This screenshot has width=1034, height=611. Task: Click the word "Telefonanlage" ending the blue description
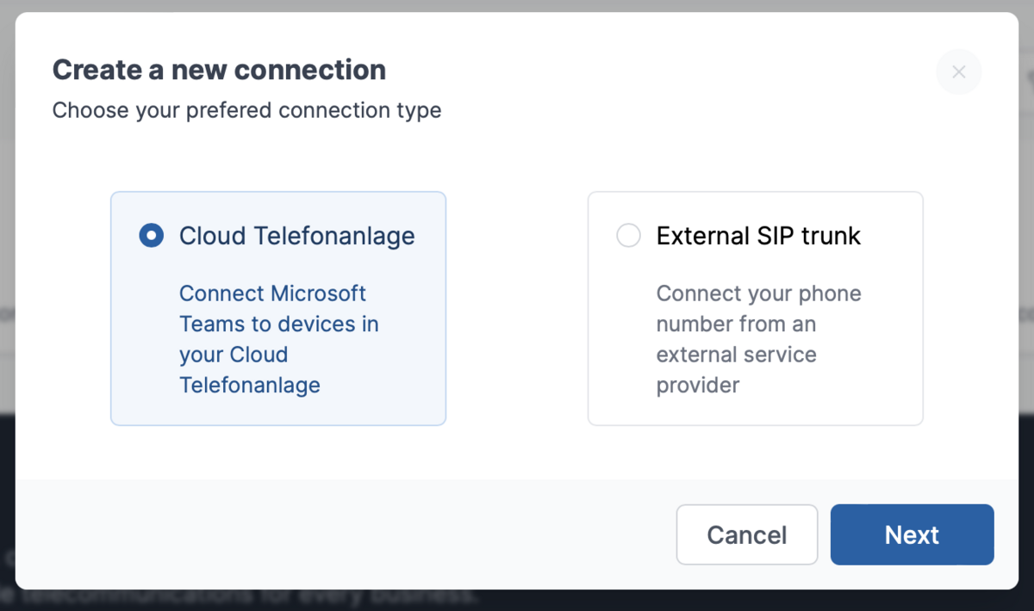click(x=250, y=386)
